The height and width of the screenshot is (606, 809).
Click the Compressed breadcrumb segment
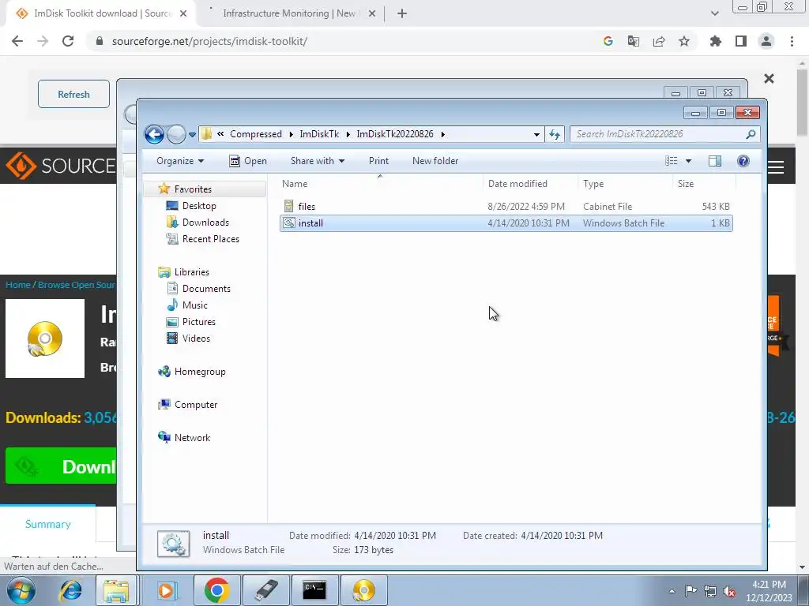point(256,134)
